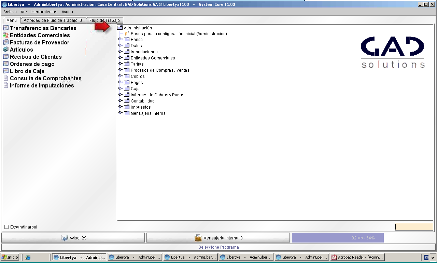The height and width of the screenshot is (263, 437).
Task: Open Libro de Caja shortcut
Action: (27, 71)
